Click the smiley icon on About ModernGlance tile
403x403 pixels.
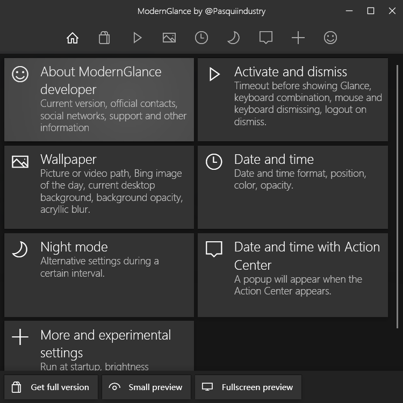pos(20,75)
